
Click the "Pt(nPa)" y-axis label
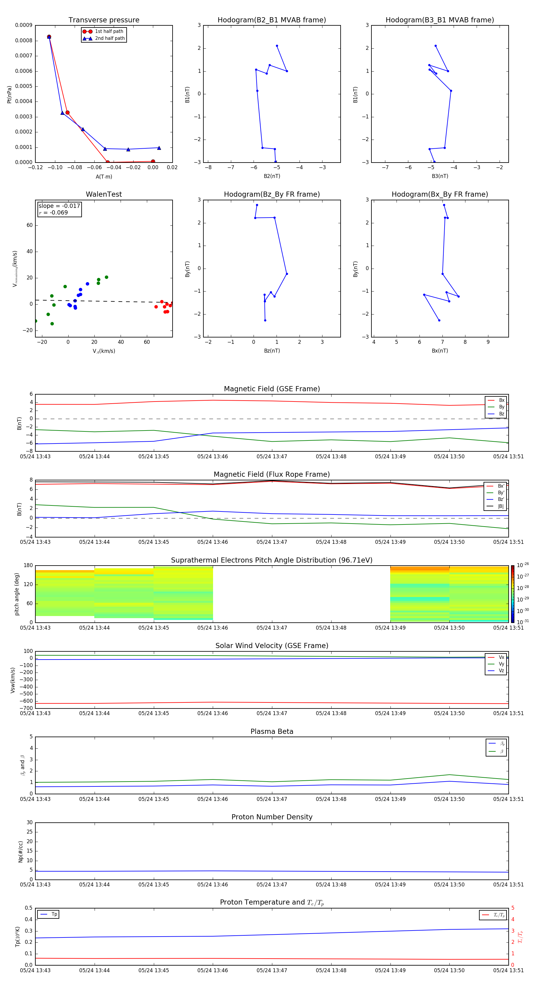pos(9,94)
